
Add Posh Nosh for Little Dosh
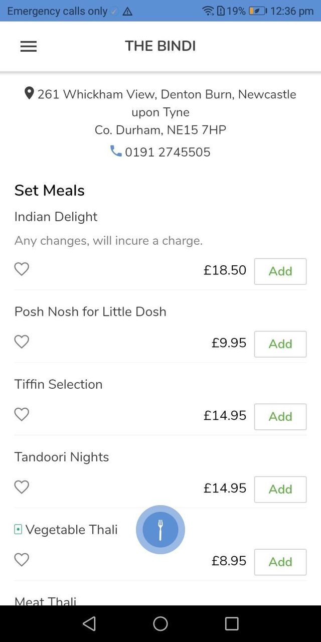tap(280, 344)
